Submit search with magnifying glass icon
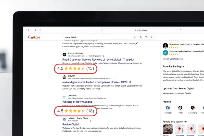Viewport: 204px width, 136px height. pos(152,37)
